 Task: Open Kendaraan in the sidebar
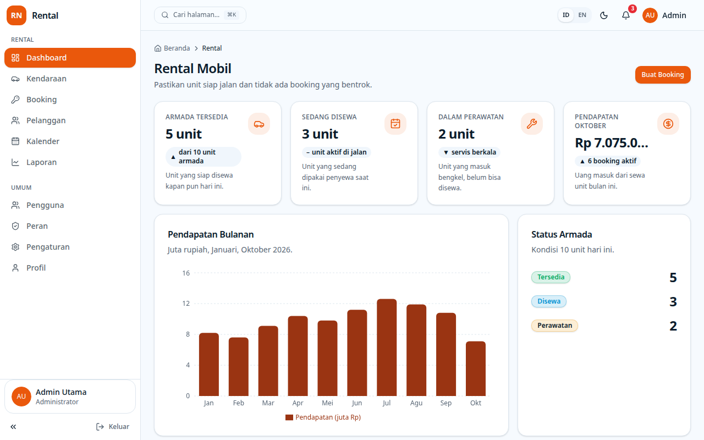(70, 79)
